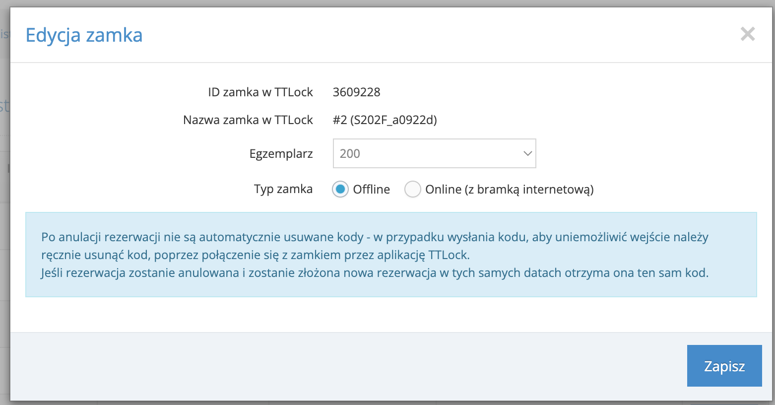Select the Offline lock type
This screenshot has height=405, width=775.
[340, 189]
